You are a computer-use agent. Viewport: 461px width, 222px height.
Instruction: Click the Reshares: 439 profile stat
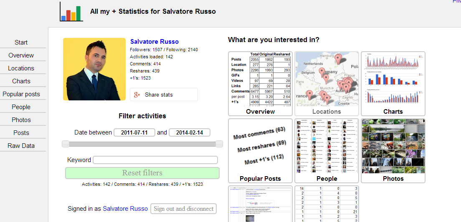click(x=144, y=71)
